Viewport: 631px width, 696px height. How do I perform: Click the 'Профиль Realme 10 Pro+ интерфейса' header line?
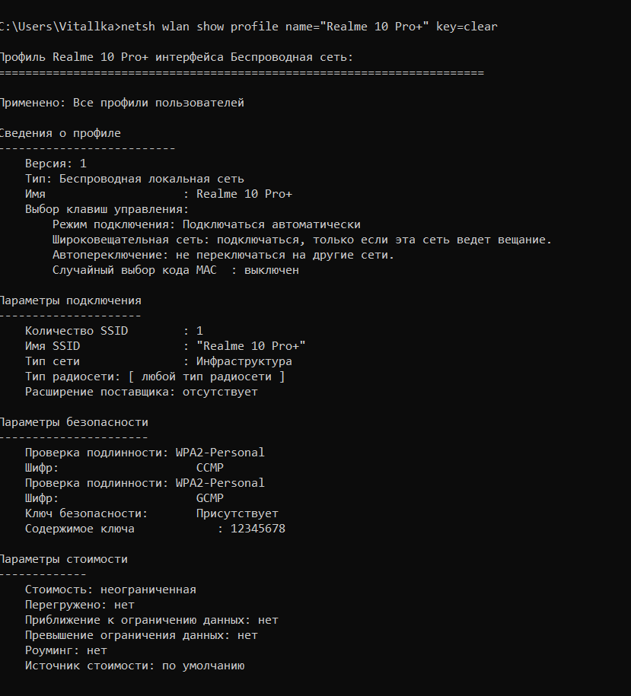pyautogui.click(x=177, y=57)
